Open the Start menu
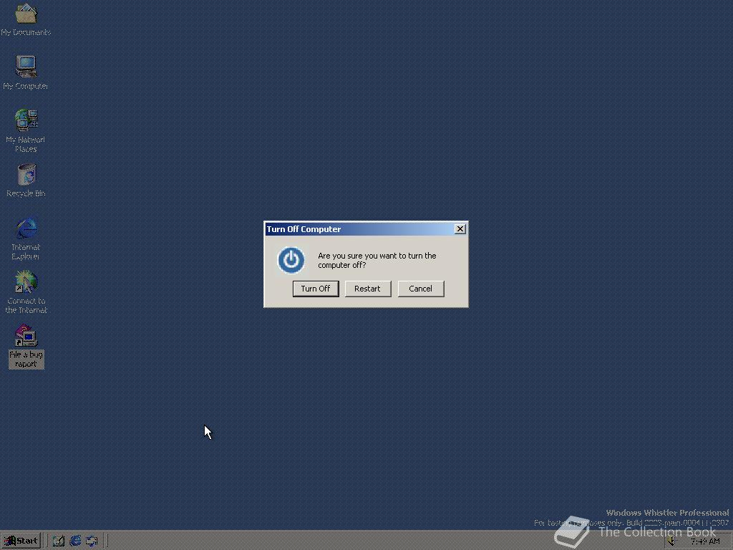Screen dimensions: 733x550 pos(21,541)
